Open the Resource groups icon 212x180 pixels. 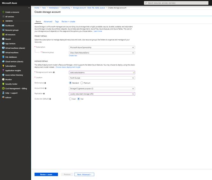pyautogui.click(x=3, y=30)
